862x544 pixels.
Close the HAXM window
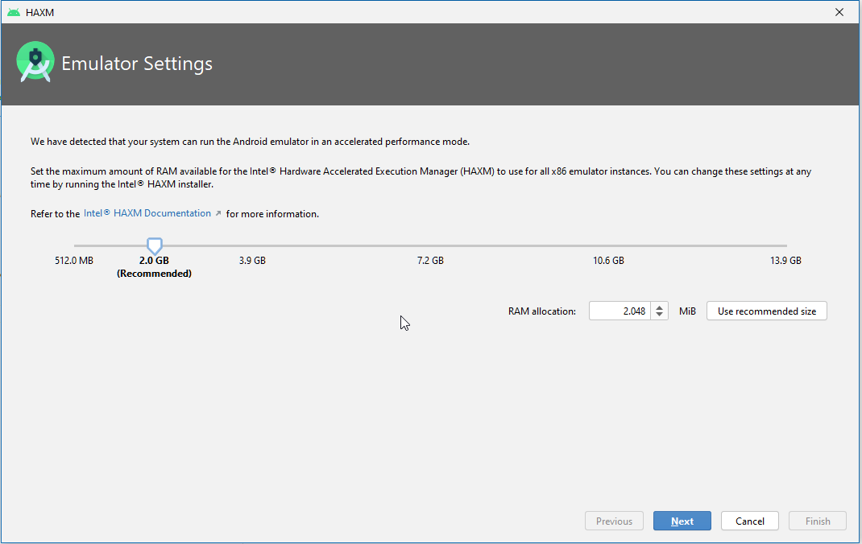click(x=839, y=12)
